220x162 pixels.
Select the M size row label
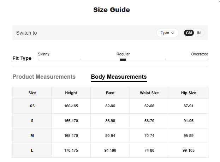click(32, 136)
